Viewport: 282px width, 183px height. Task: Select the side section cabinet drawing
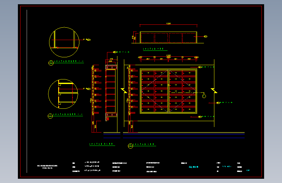[x=111, y=93]
